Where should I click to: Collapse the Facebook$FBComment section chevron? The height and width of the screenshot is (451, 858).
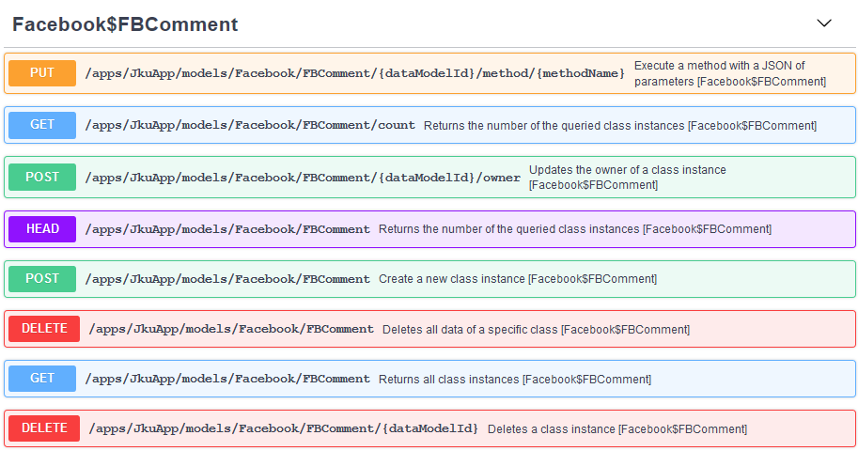[x=824, y=23]
